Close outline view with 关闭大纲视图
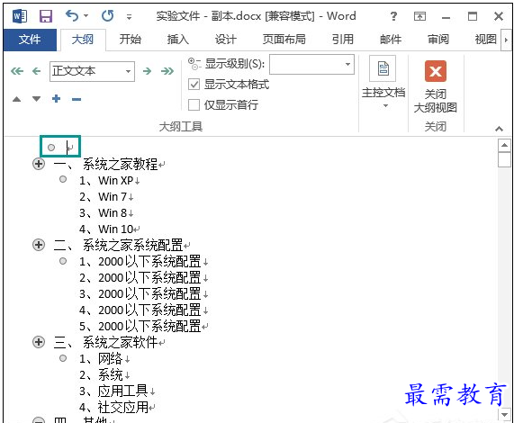Viewport: 514px width, 423px height. tap(436, 86)
